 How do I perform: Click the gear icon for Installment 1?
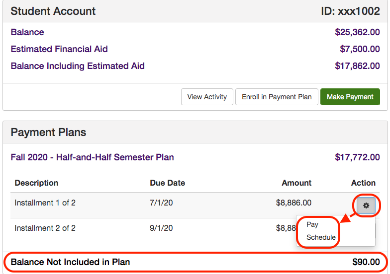coord(366,205)
